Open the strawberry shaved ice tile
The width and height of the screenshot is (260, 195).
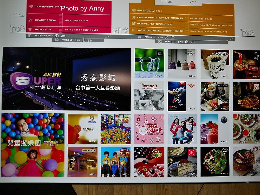point(215,129)
